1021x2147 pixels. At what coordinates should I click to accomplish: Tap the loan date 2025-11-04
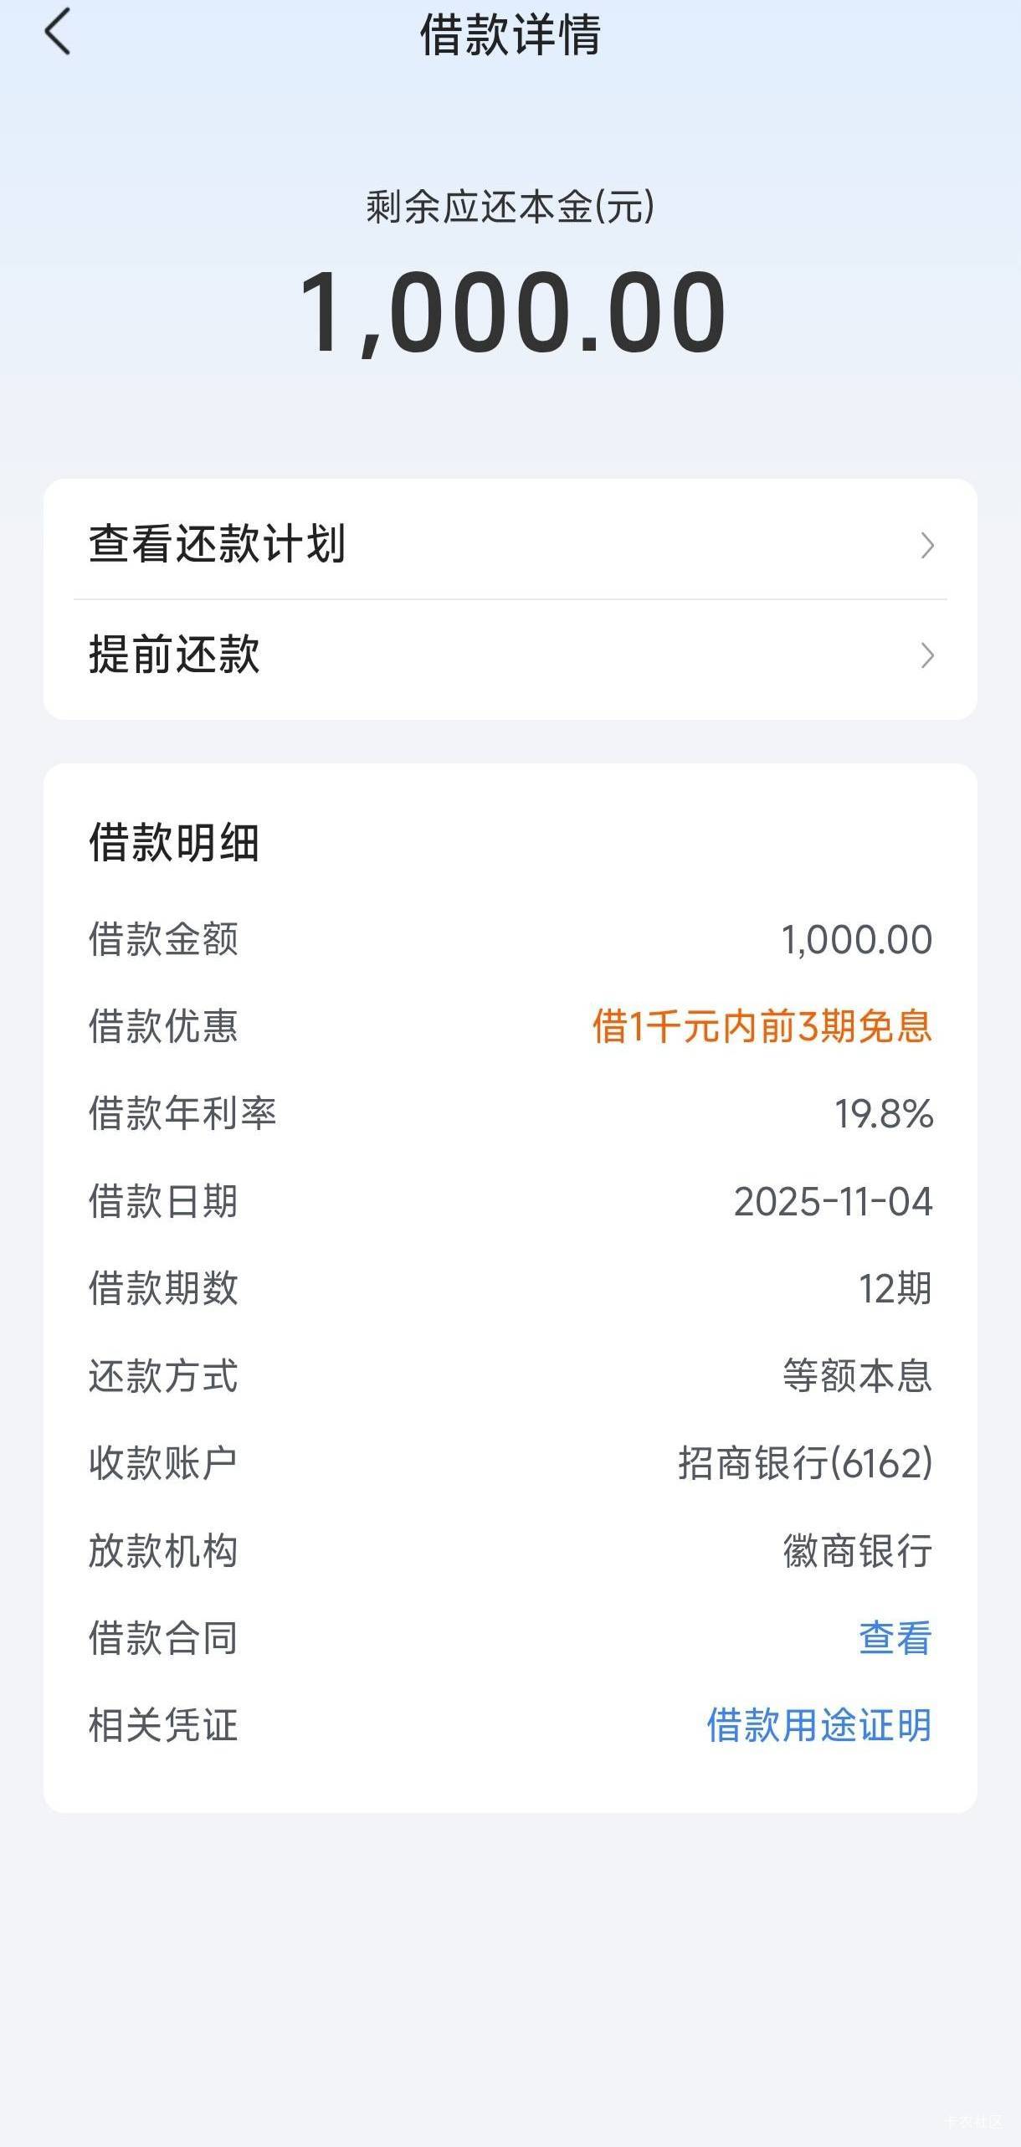point(833,1202)
